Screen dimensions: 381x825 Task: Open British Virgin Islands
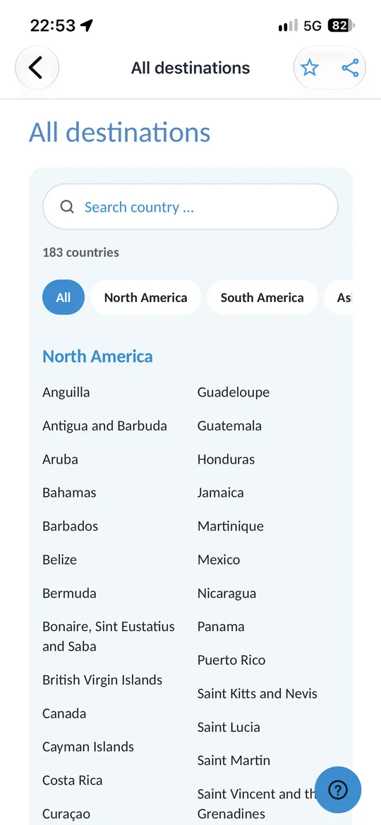(x=102, y=680)
